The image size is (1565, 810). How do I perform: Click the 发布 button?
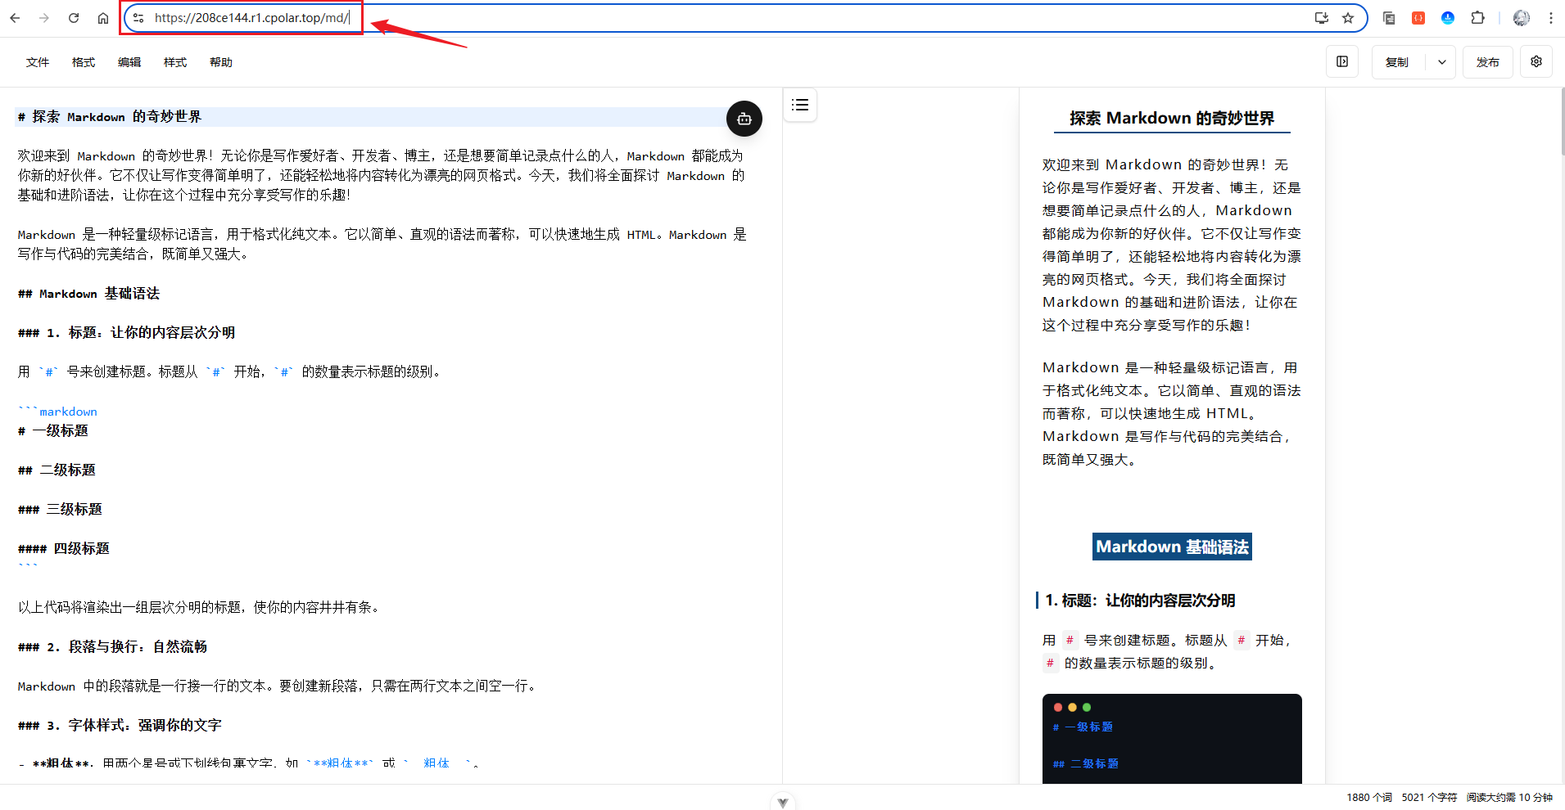tap(1488, 61)
